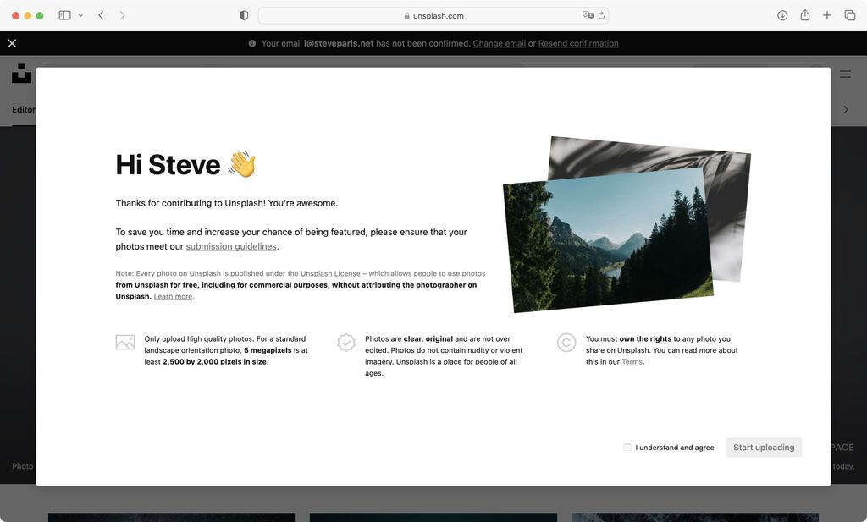Open a new tab with the plus icon
867x522 pixels.
coord(826,14)
